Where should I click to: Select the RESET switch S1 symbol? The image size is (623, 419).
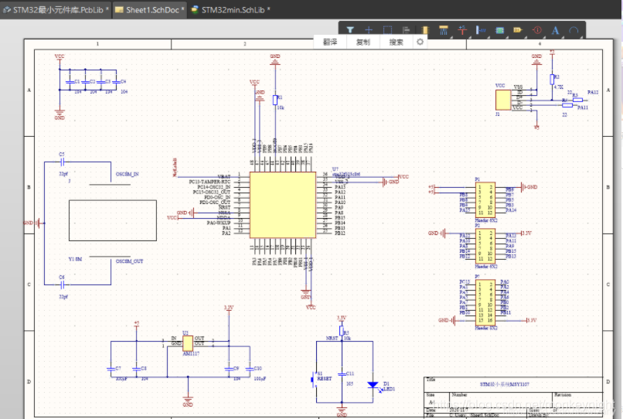[315, 380]
